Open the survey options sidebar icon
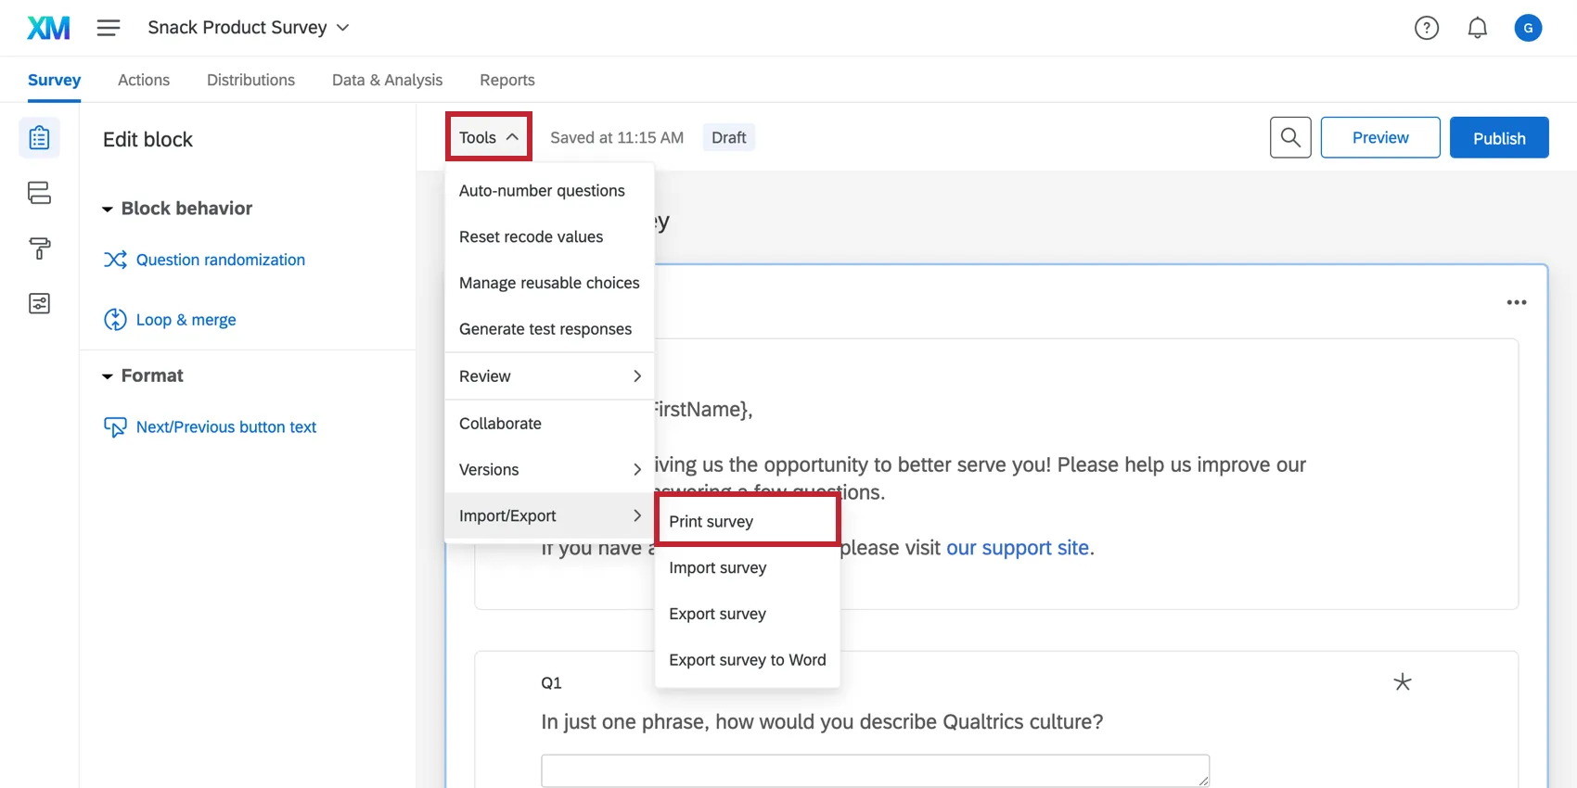The width and height of the screenshot is (1577, 788). (39, 303)
